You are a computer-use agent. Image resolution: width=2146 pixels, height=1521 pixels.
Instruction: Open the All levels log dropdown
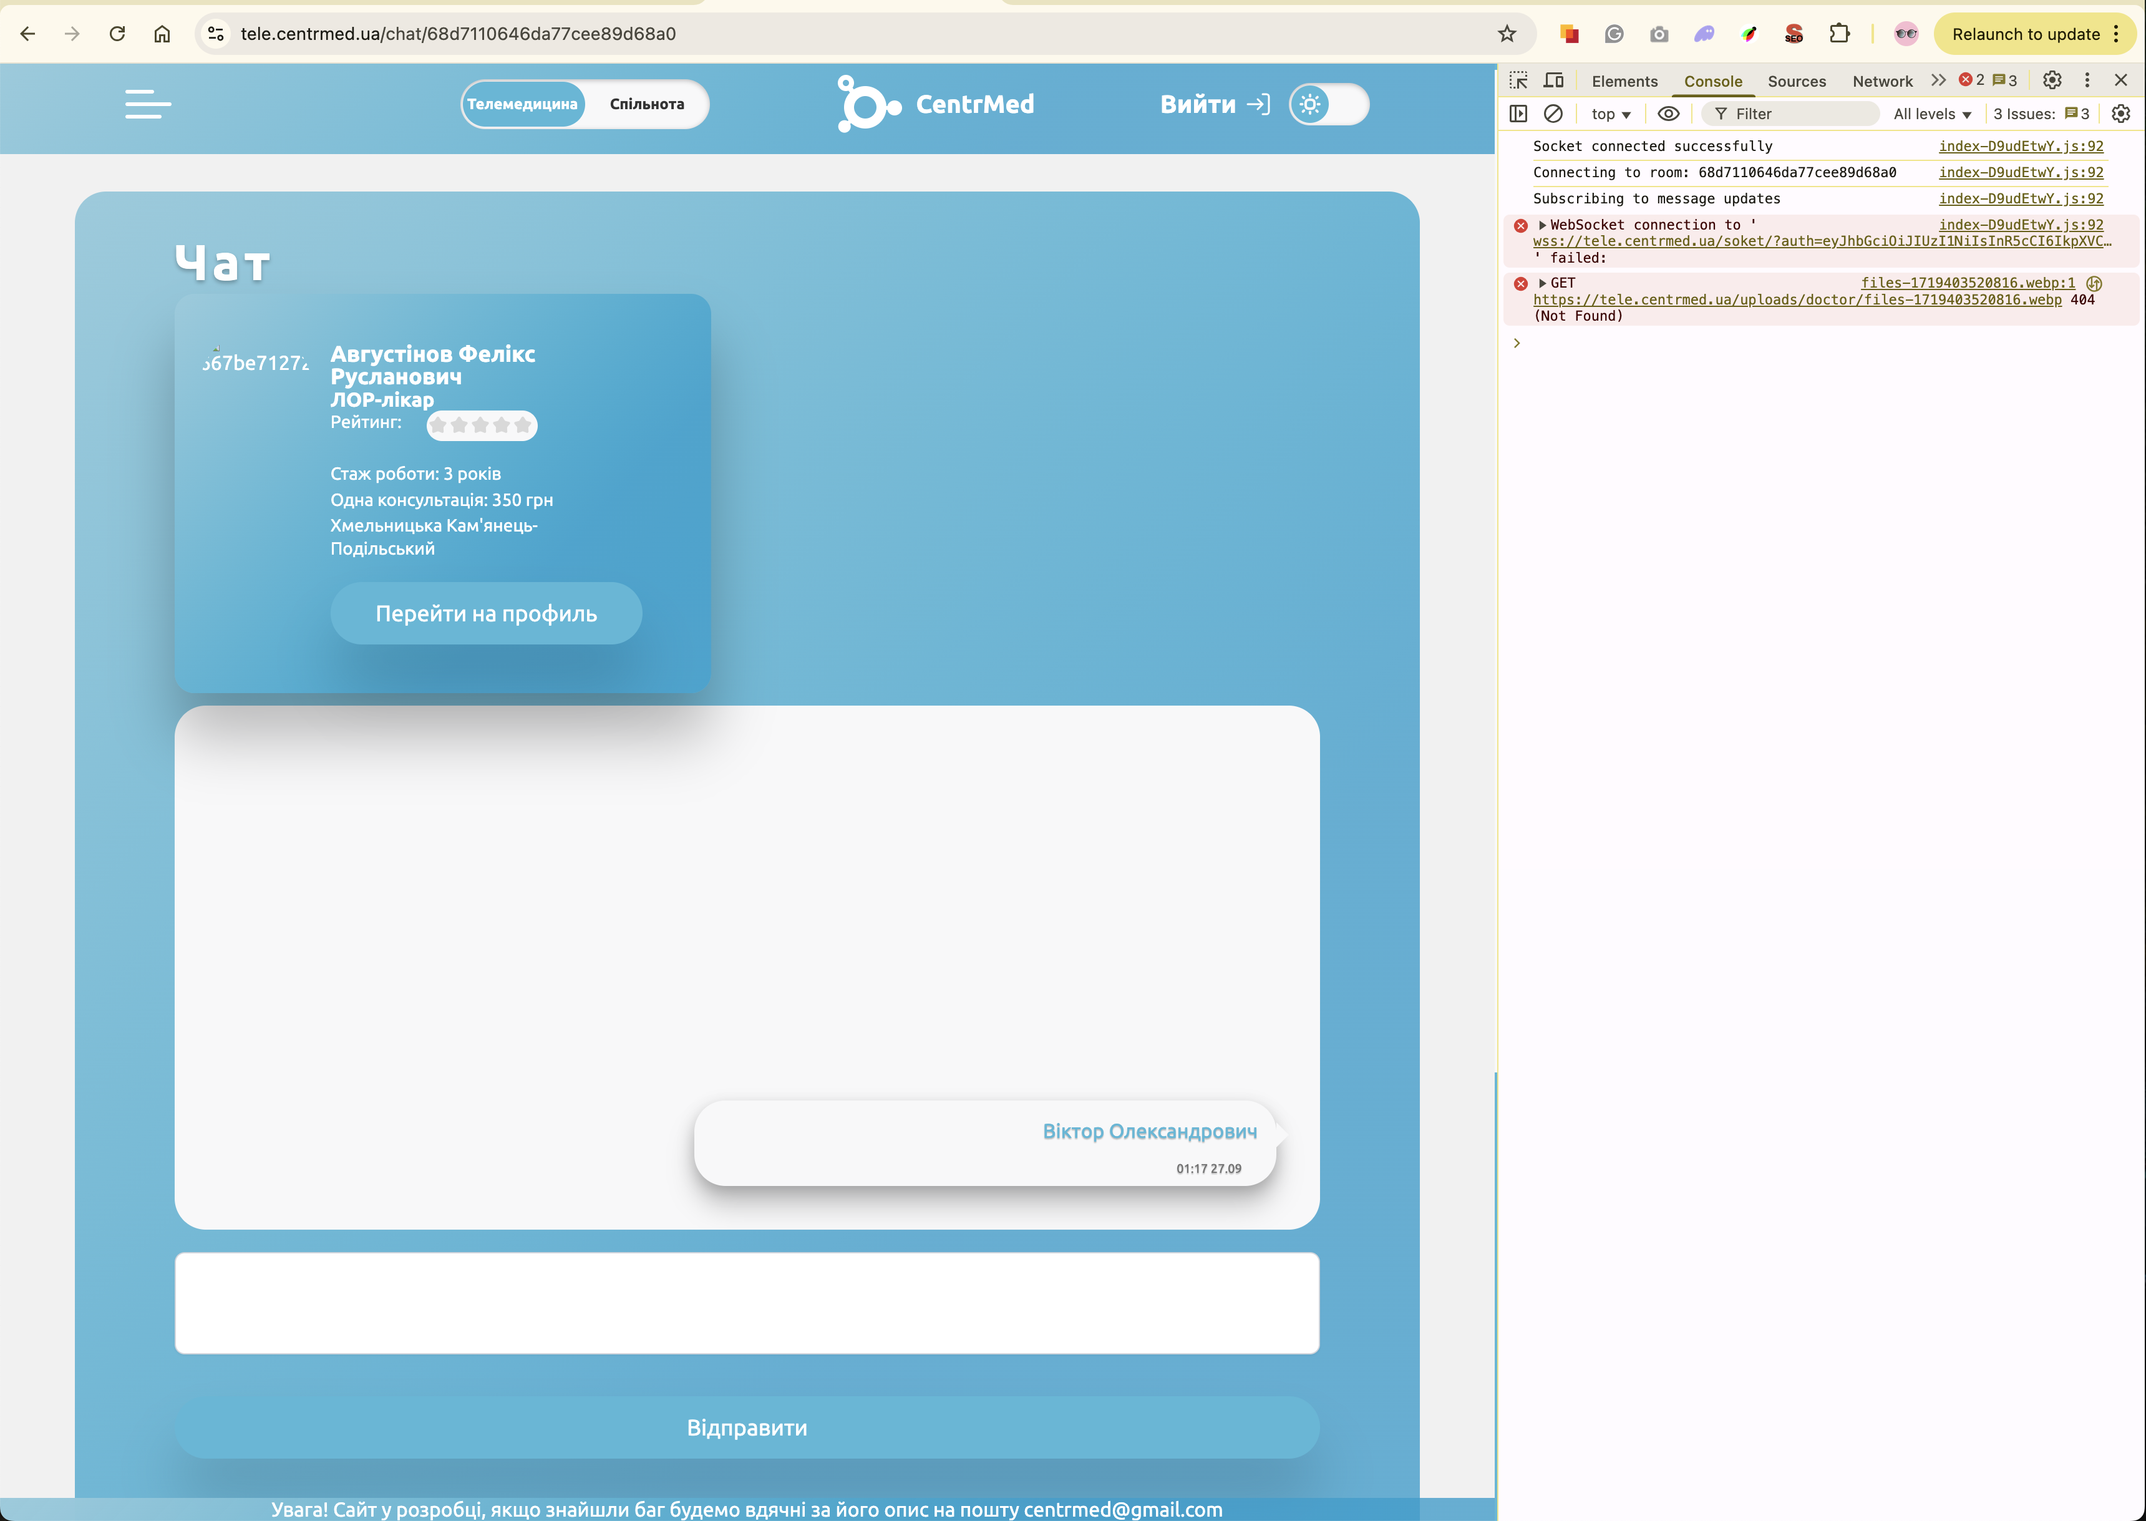[x=1931, y=114]
